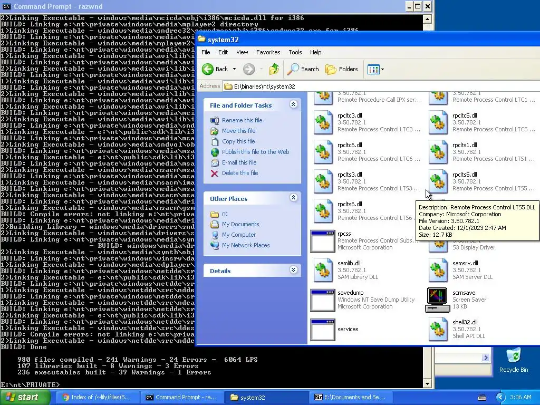Go to My Computer in Other Places
Viewport: 540px width, 405px height.
pos(239,235)
